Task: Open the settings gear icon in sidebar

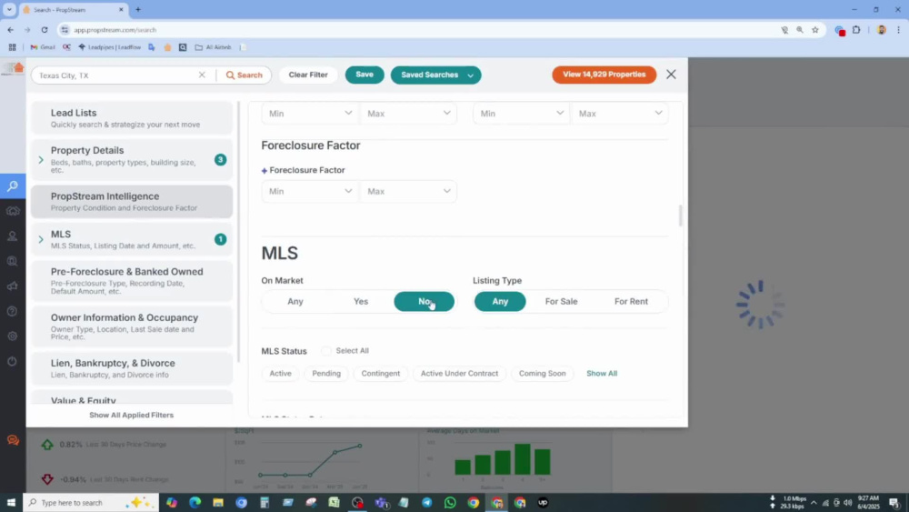Action: (x=12, y=336)
